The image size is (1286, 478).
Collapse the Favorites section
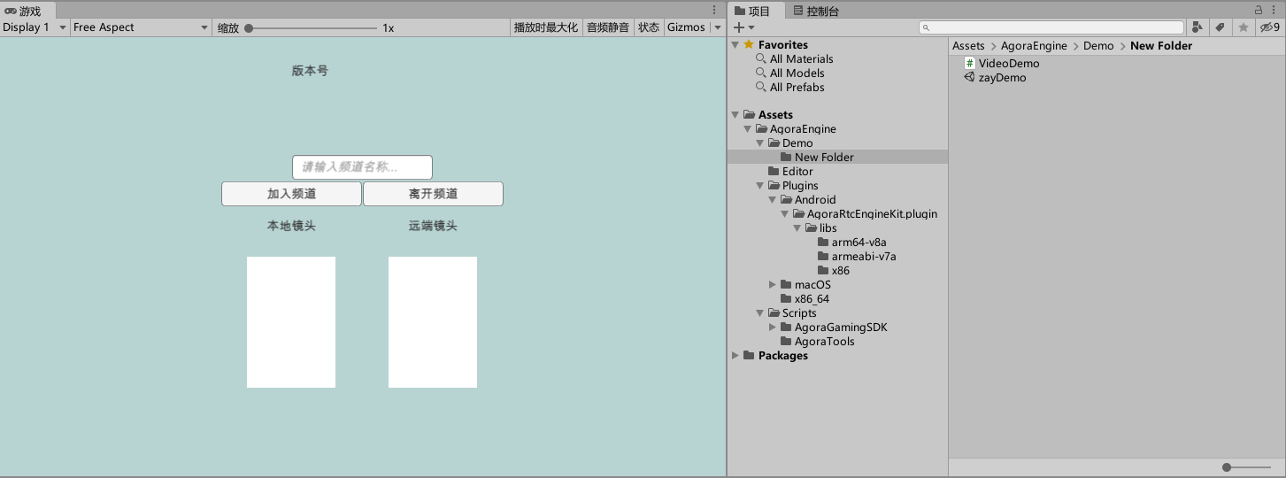pos(735,44)
